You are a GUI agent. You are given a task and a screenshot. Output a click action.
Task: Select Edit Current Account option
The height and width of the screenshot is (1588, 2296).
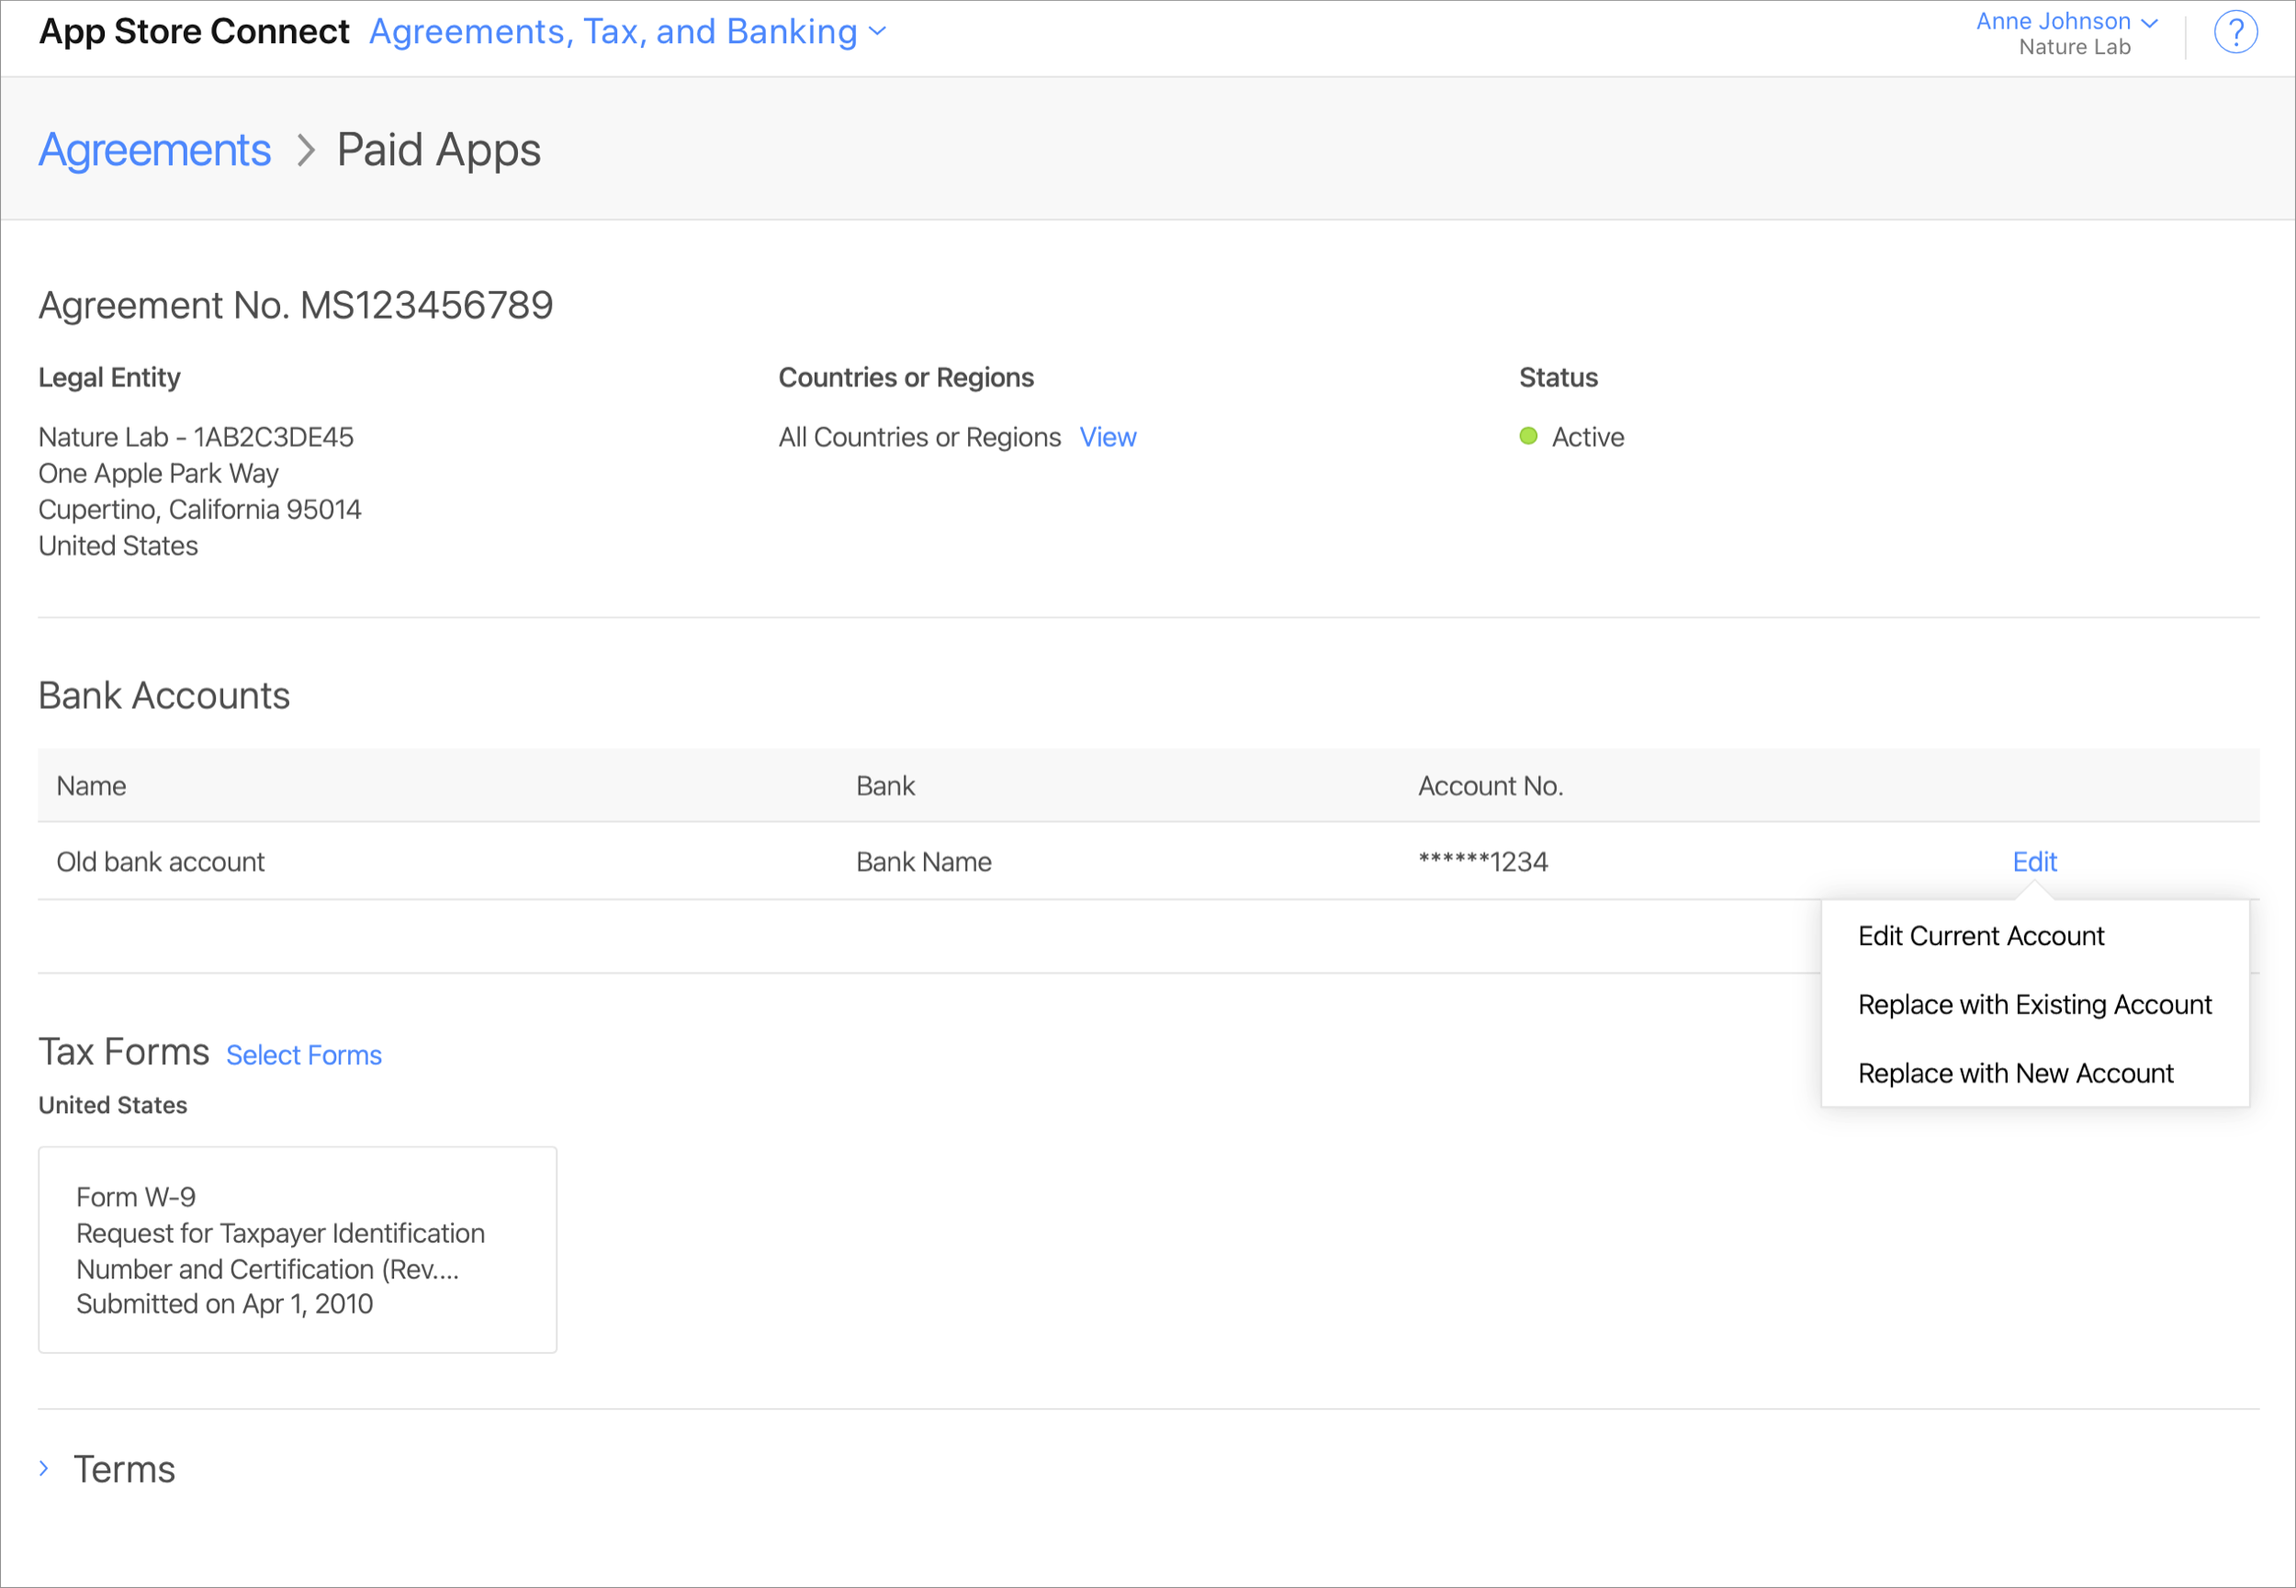[x=1980, y=936]
